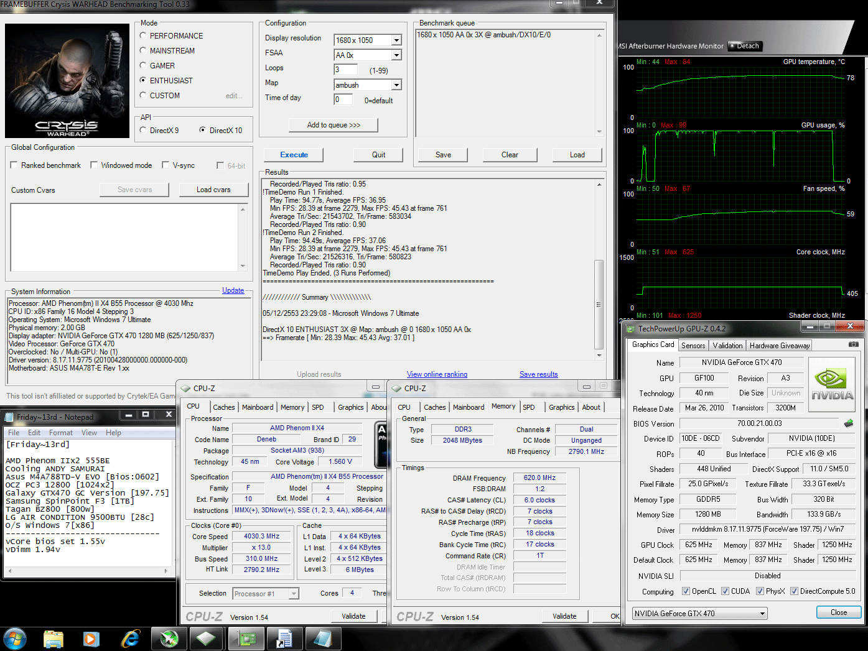This screenshot has height=651, width=868.
Task: Open the Display resolution dropdown
Action: 396,40
